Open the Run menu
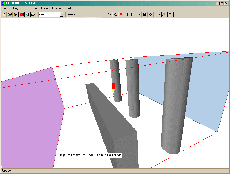 coord(34,8)
